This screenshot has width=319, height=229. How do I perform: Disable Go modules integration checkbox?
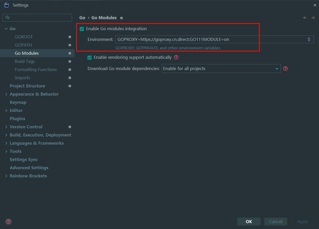tap(82, 29)
